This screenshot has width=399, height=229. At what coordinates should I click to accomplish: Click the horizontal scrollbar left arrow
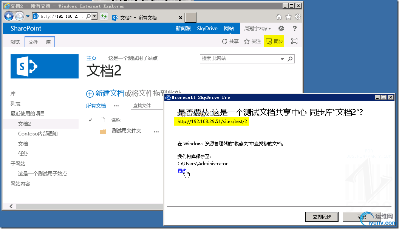click(11, 206)
